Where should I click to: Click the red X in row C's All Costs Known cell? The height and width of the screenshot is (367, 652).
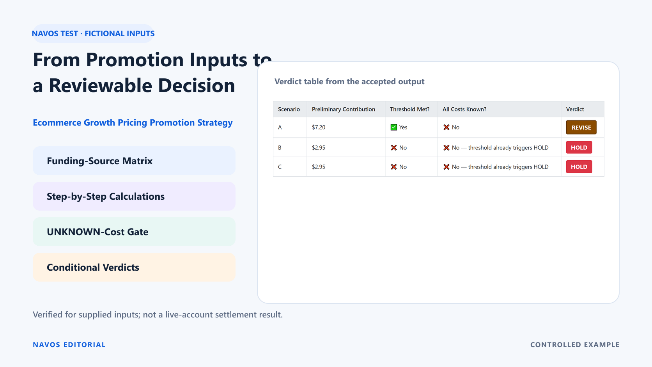click(x=446, y=167)
